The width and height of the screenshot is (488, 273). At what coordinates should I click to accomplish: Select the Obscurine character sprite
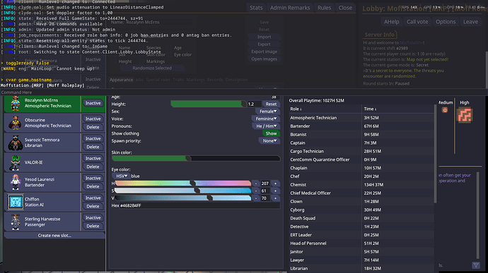tap(15, 123)
